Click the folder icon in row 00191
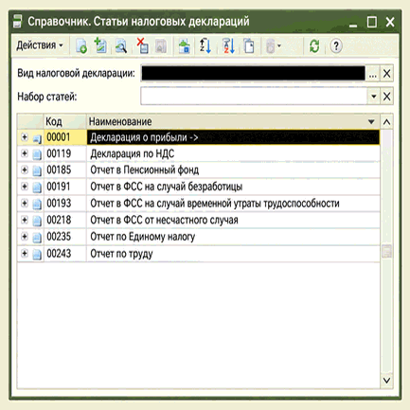The height and width of the screenshot is (410, 410). pos(37,187)
